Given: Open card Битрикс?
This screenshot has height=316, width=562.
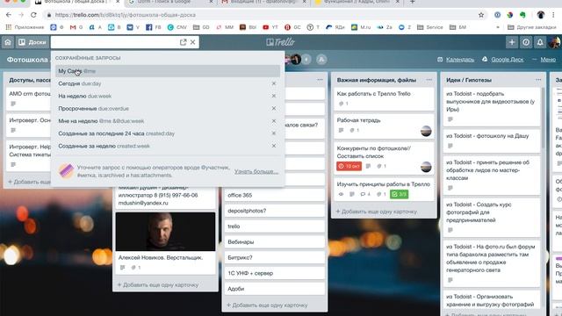Looking at the screenshot, I should (275, 257).
